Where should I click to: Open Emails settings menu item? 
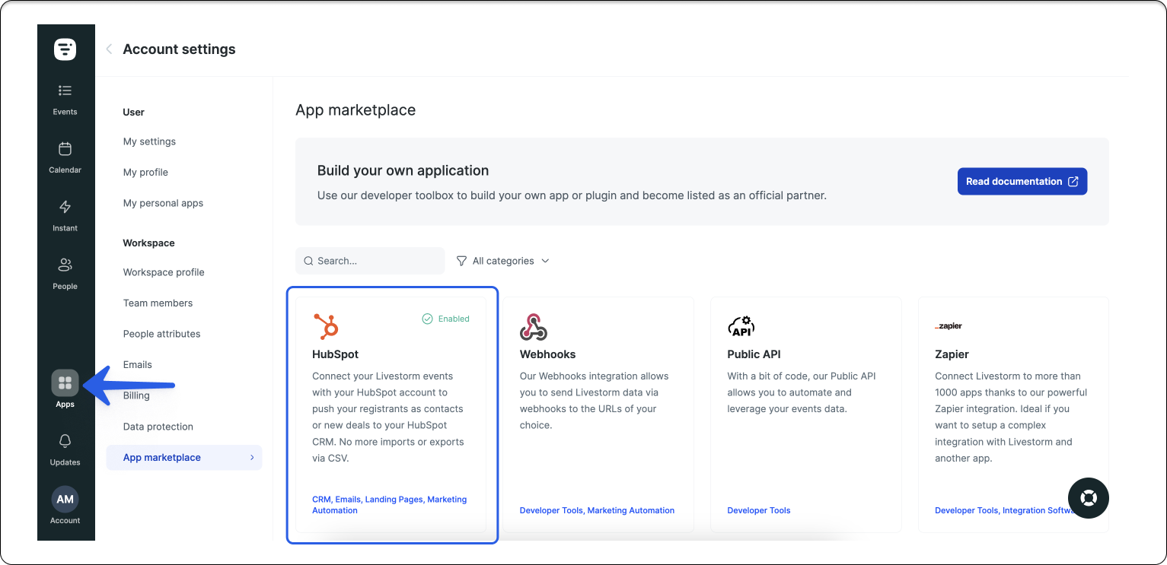pyautogui.click(x=138, y=365)
